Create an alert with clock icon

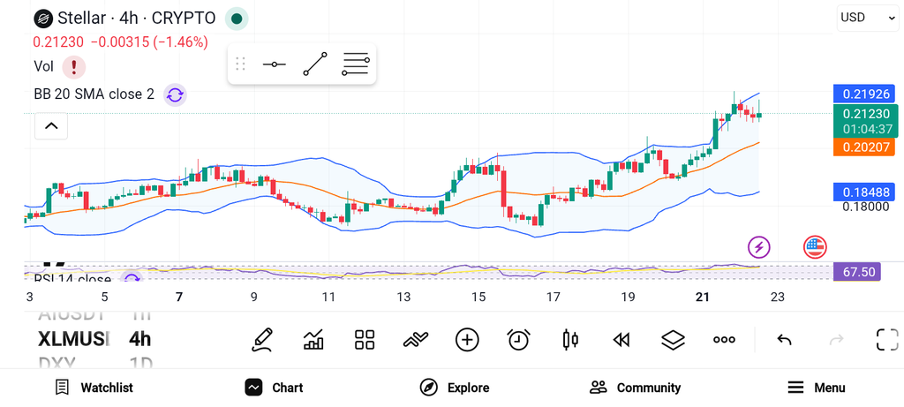(x=519, y=340)
